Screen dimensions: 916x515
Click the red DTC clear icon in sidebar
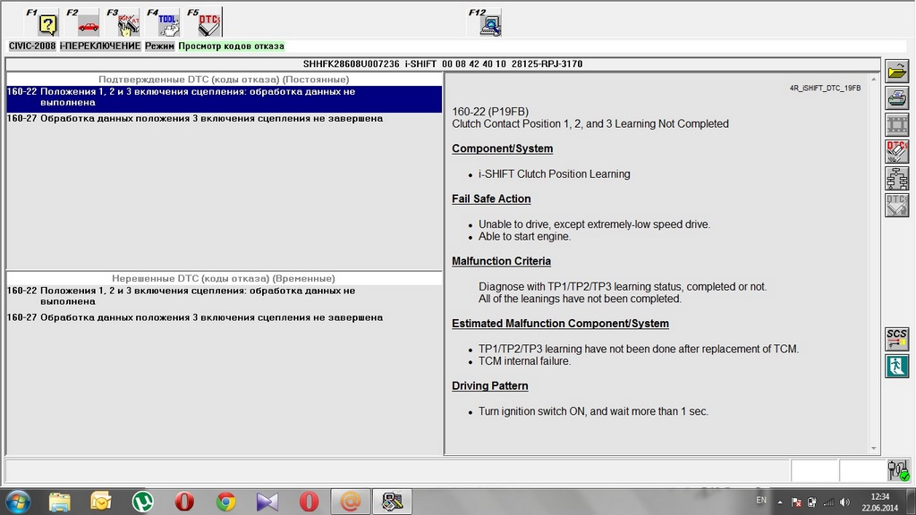pos(896,152)
